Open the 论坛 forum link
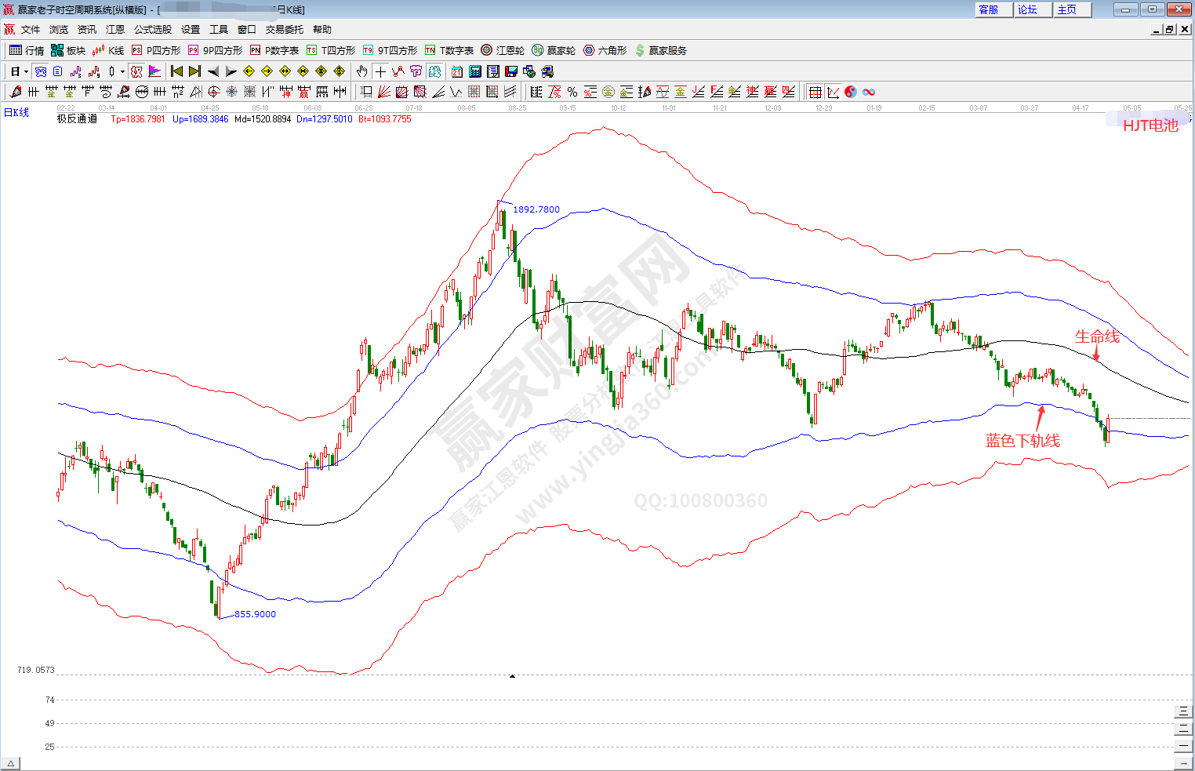The width and height of the screenshot is (1195, 771). [1028, 9]
